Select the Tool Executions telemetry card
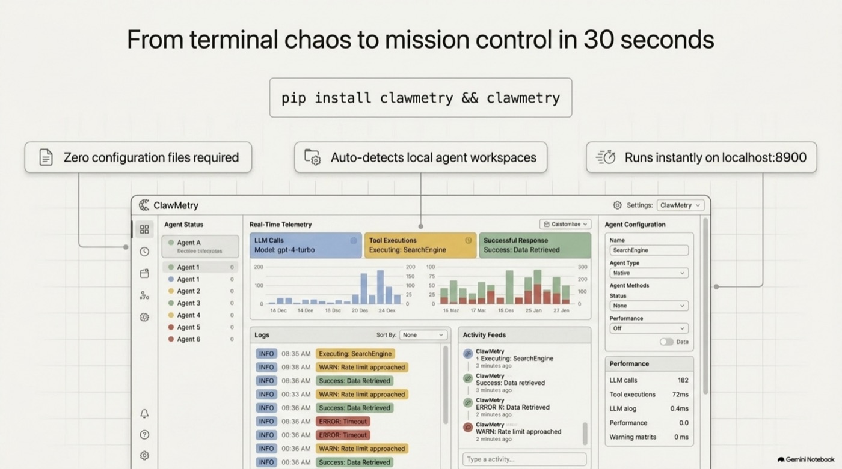This screenshot has width=842, height=469. pos(420,245)
